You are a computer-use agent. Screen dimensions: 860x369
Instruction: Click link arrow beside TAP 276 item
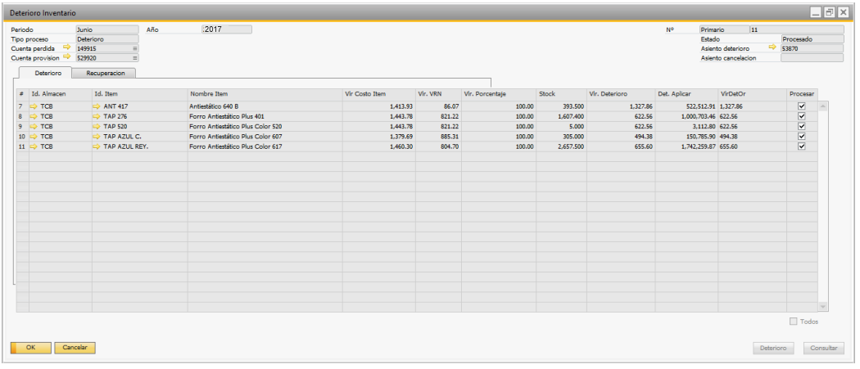(x=97, y=117)
